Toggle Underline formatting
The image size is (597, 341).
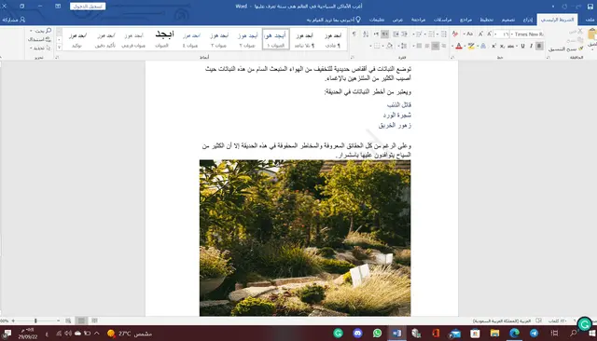coord(522,46)
